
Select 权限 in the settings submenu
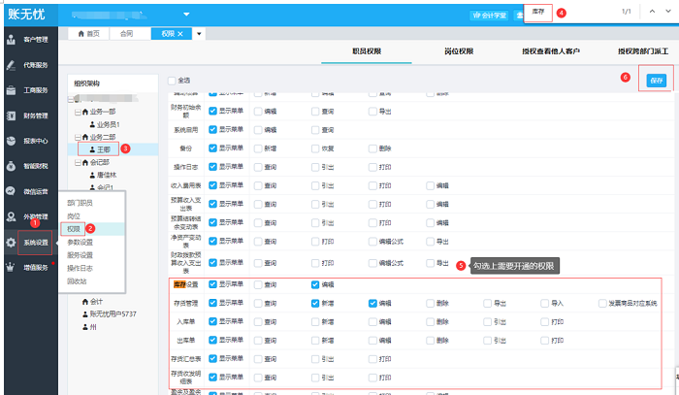click(74, 228)
